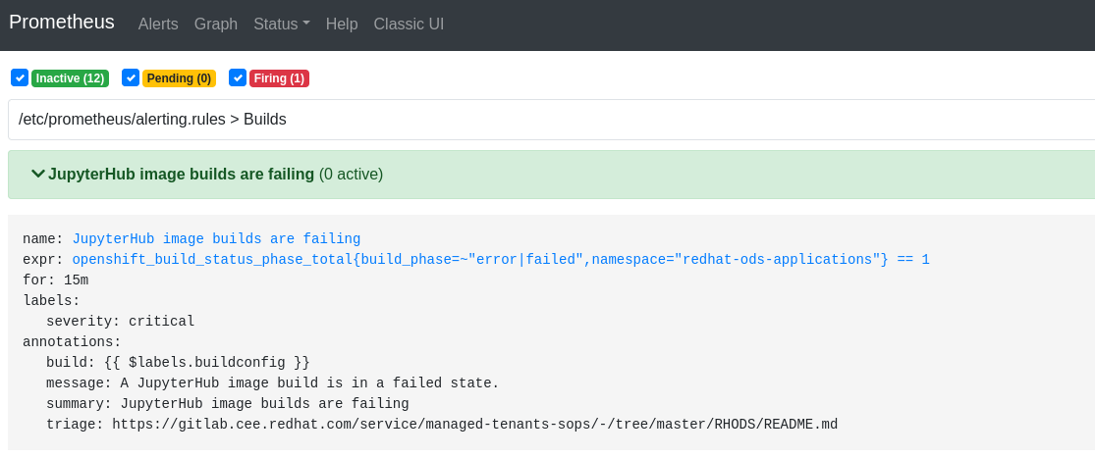Click the Prometheus brand logo
This screenshot has width=1095, height=458.
click(x=62, y=22)
